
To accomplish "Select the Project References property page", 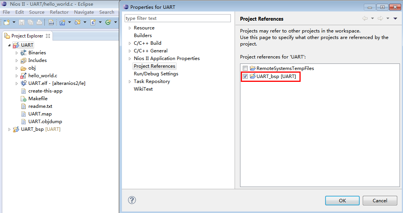I will tap(155, 66).
